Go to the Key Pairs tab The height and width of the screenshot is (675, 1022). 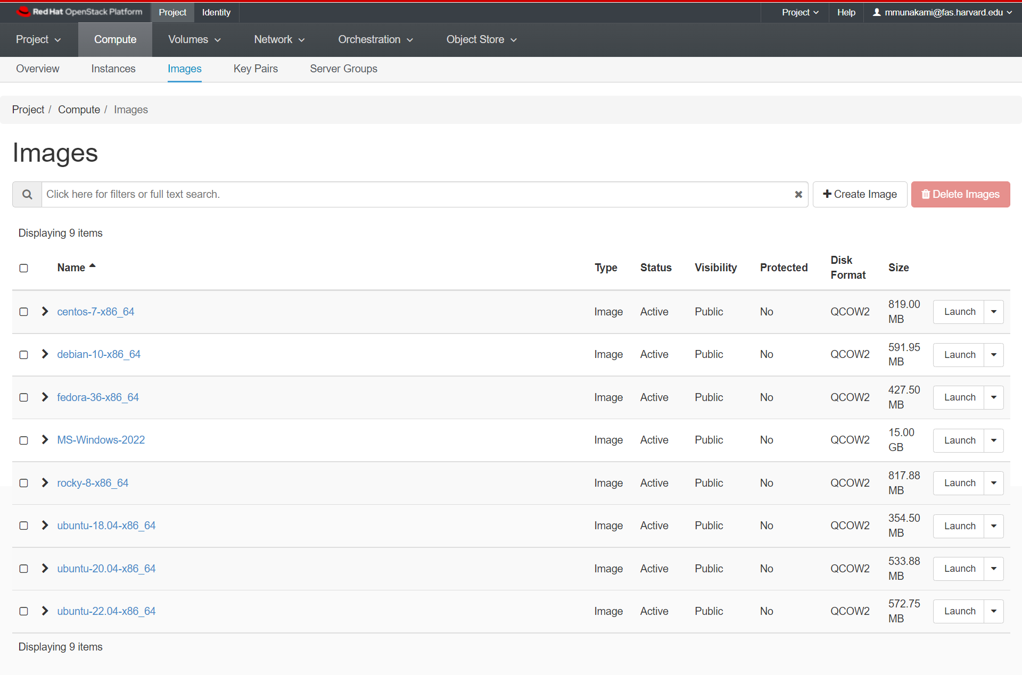coord(256,69)
